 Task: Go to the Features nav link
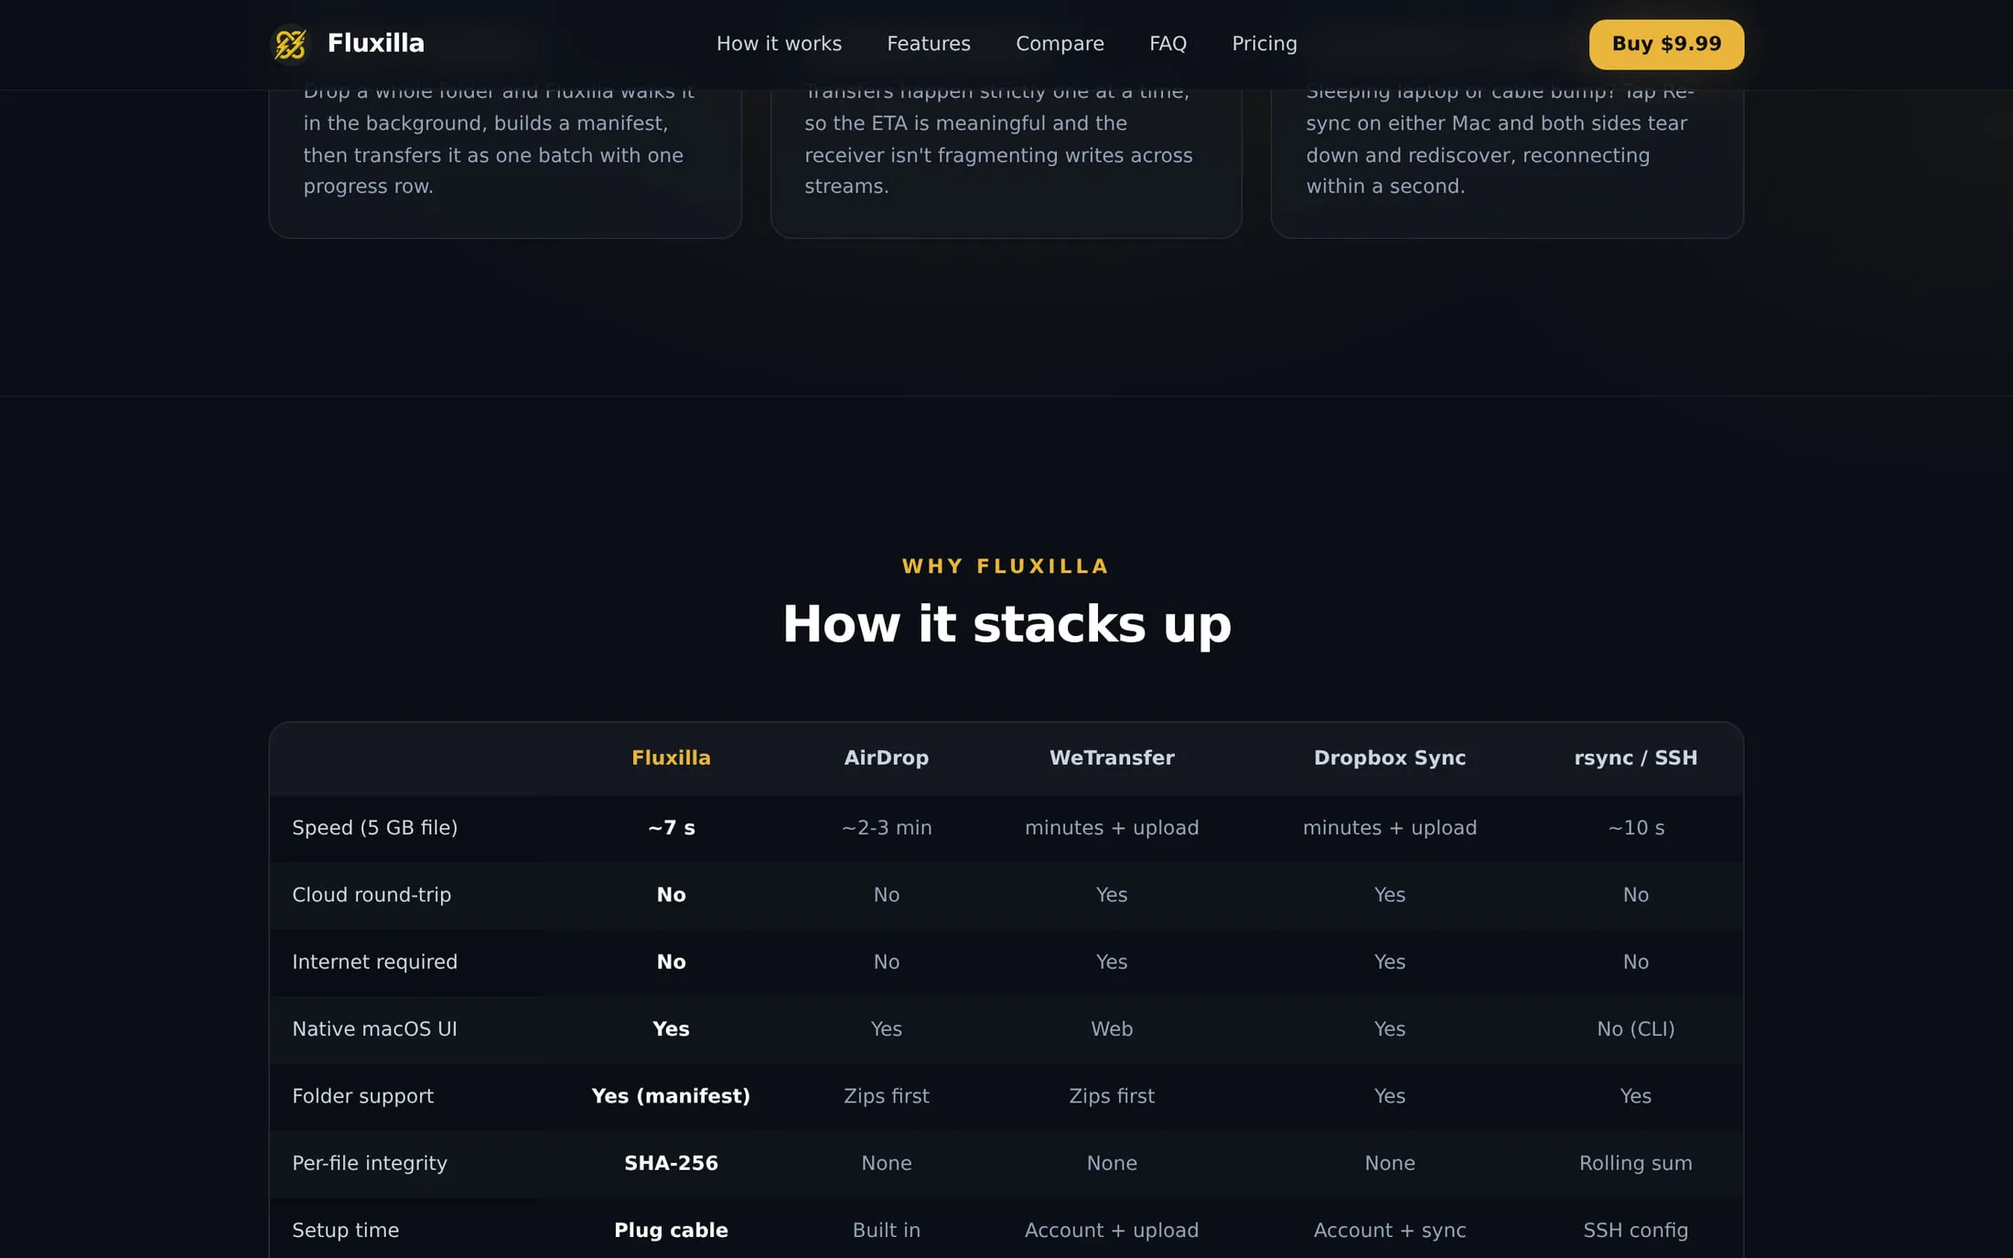coord(929,44)
